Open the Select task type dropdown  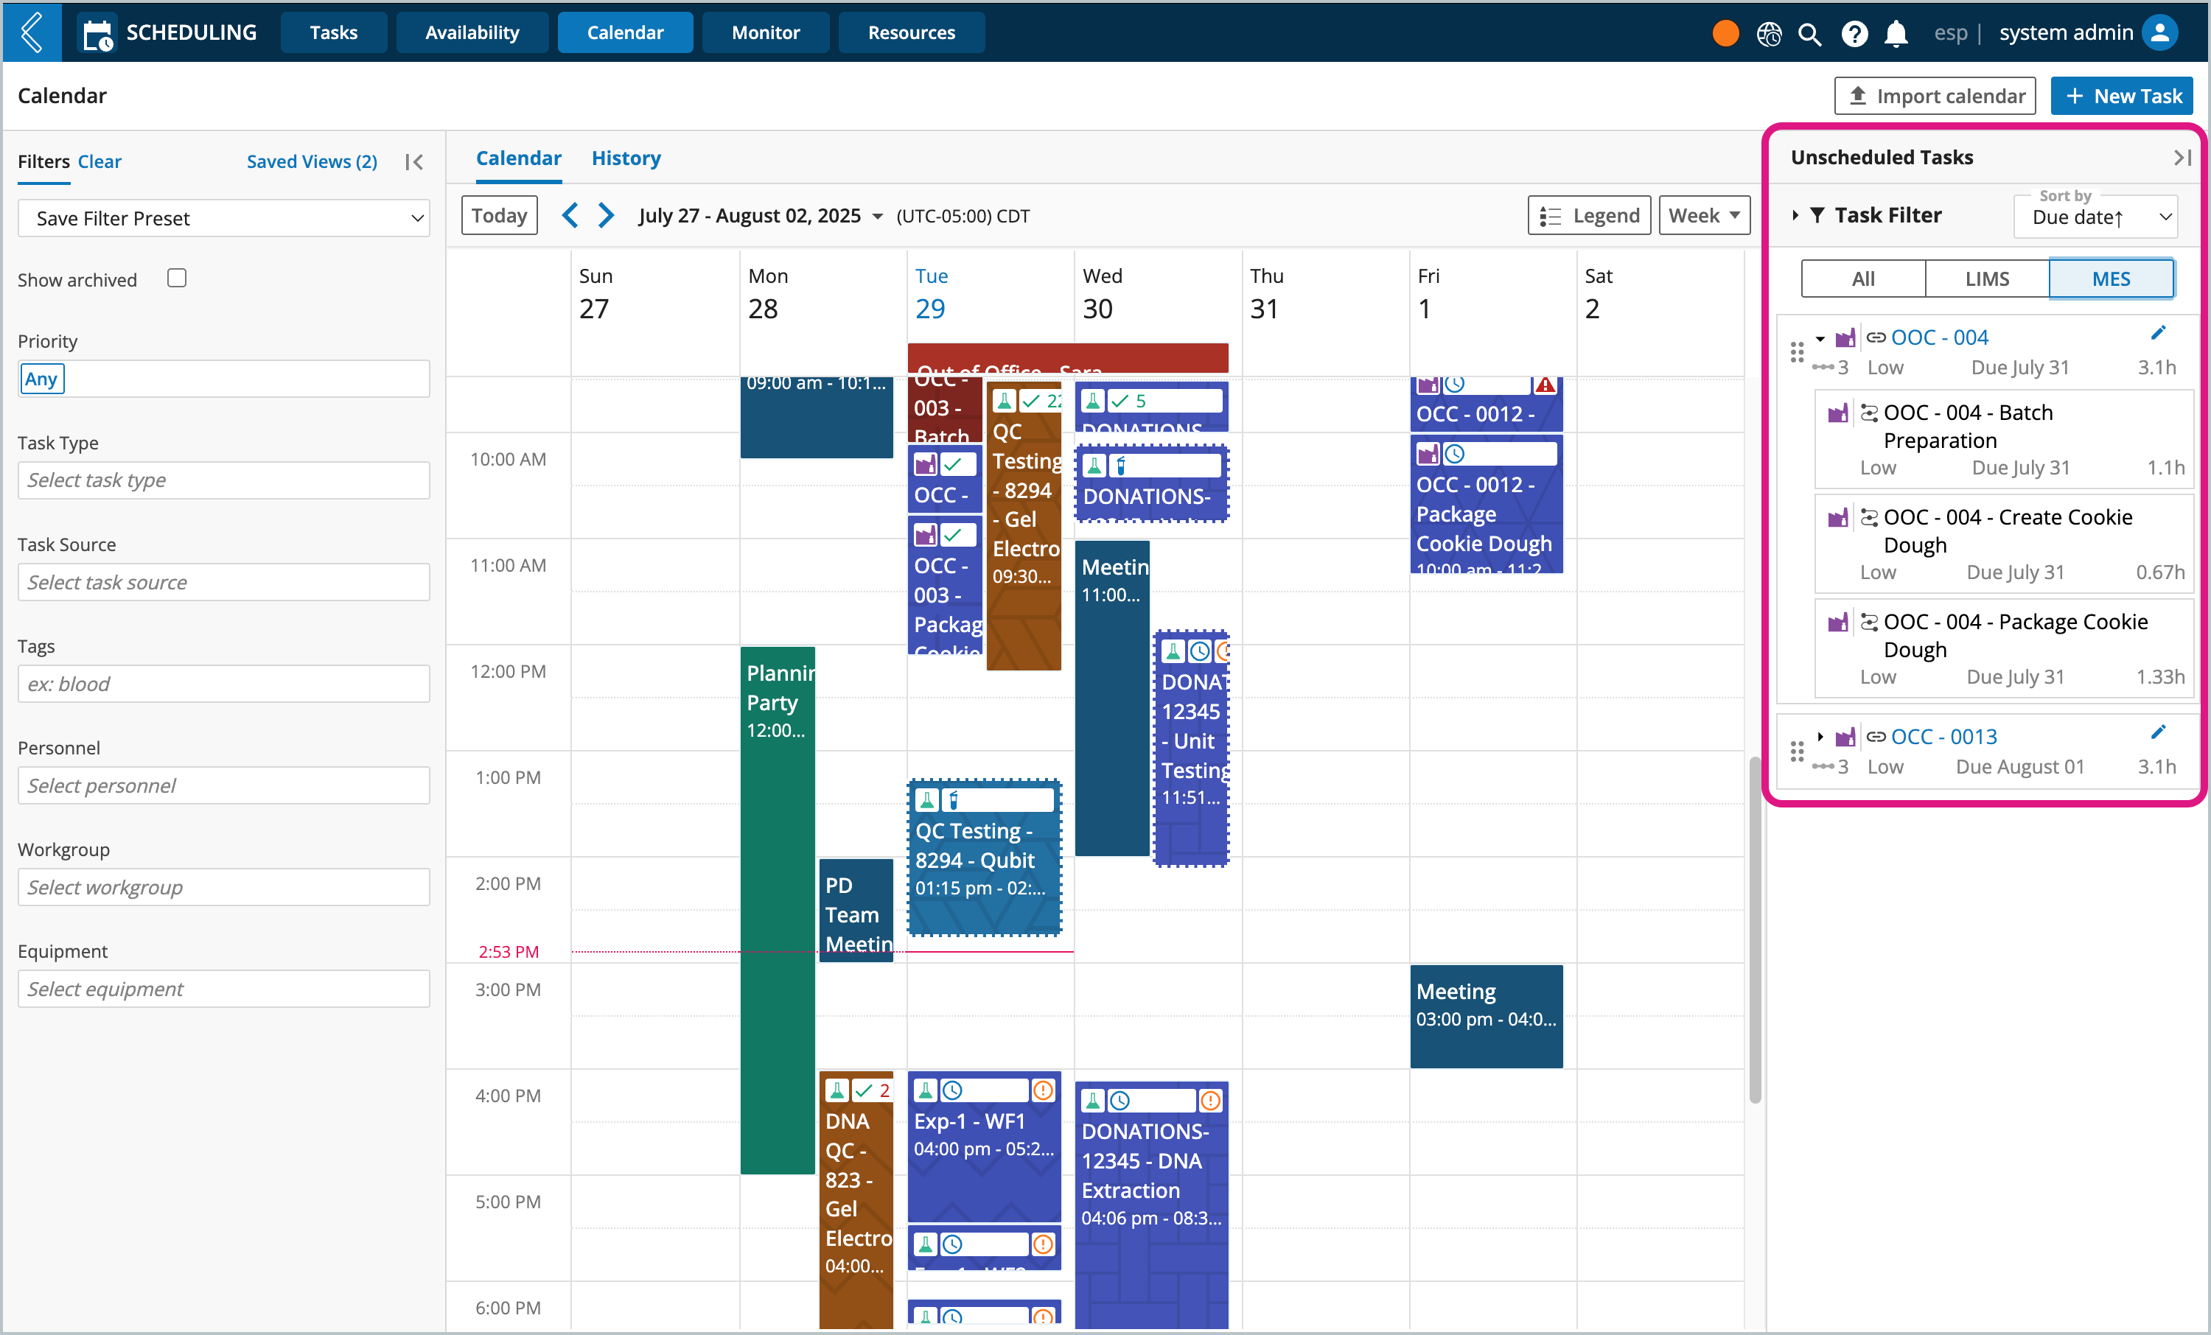click(223, 480)
